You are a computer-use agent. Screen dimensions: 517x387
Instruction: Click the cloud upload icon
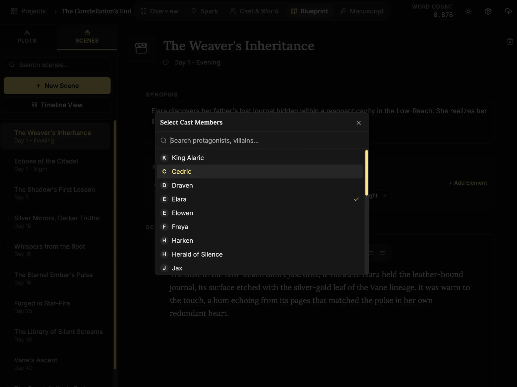(508, 11)
